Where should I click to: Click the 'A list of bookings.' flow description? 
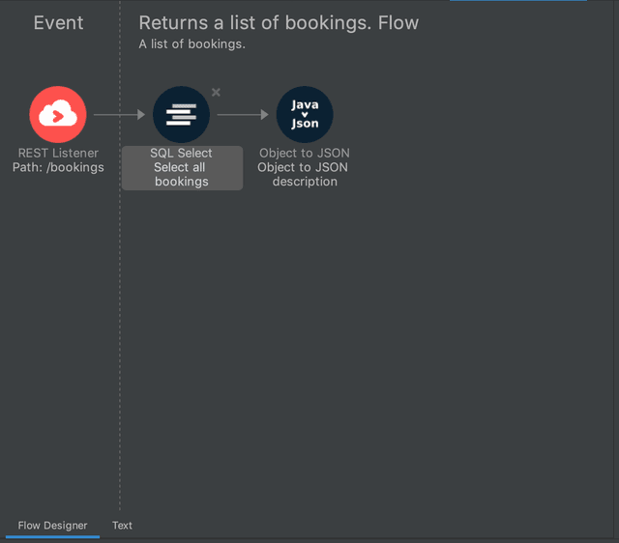[192, 44]
